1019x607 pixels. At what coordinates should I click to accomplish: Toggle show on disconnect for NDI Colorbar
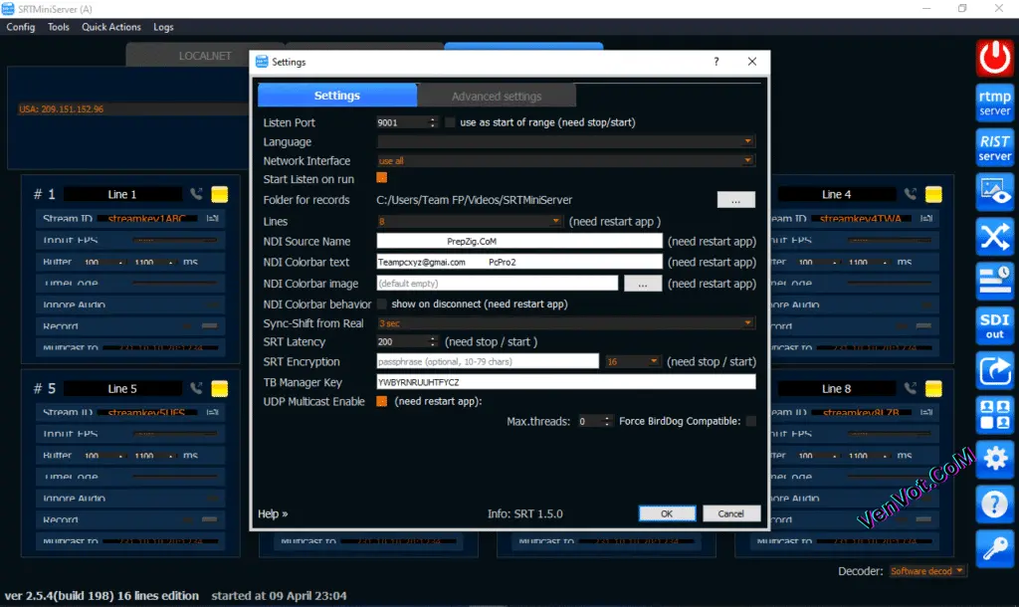[x=381, y=303]
